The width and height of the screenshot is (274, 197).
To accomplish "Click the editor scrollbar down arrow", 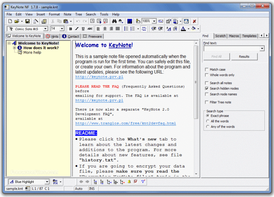I will (196, 174).
